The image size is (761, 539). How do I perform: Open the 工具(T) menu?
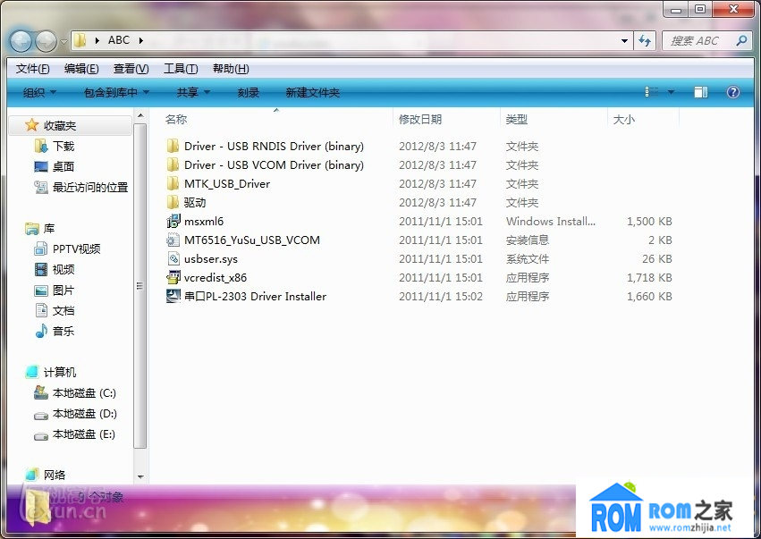pyautogui.click(x=181, y=69)
